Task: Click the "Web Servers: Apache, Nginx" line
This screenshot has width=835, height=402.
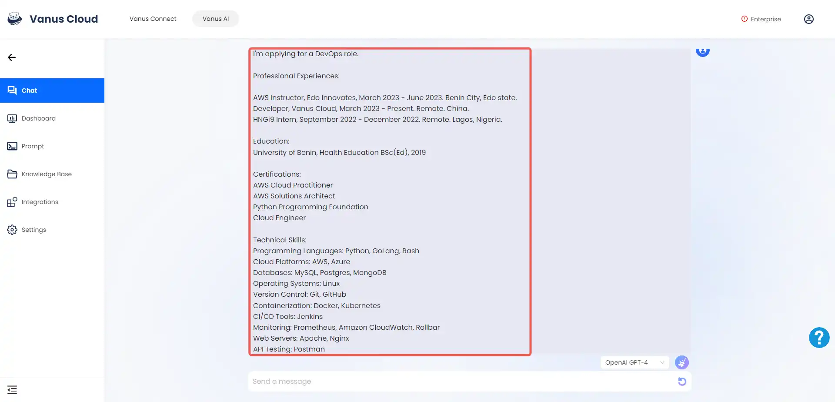Action: click(x=301, y=338)
